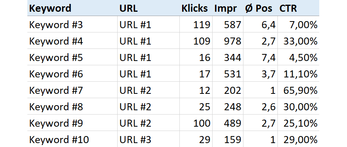
Task: Click the 33,00% CTR cell
Action: coord(298,41)
